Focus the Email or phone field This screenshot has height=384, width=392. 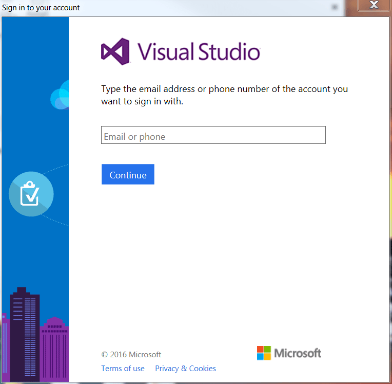(x=213, y=136)
